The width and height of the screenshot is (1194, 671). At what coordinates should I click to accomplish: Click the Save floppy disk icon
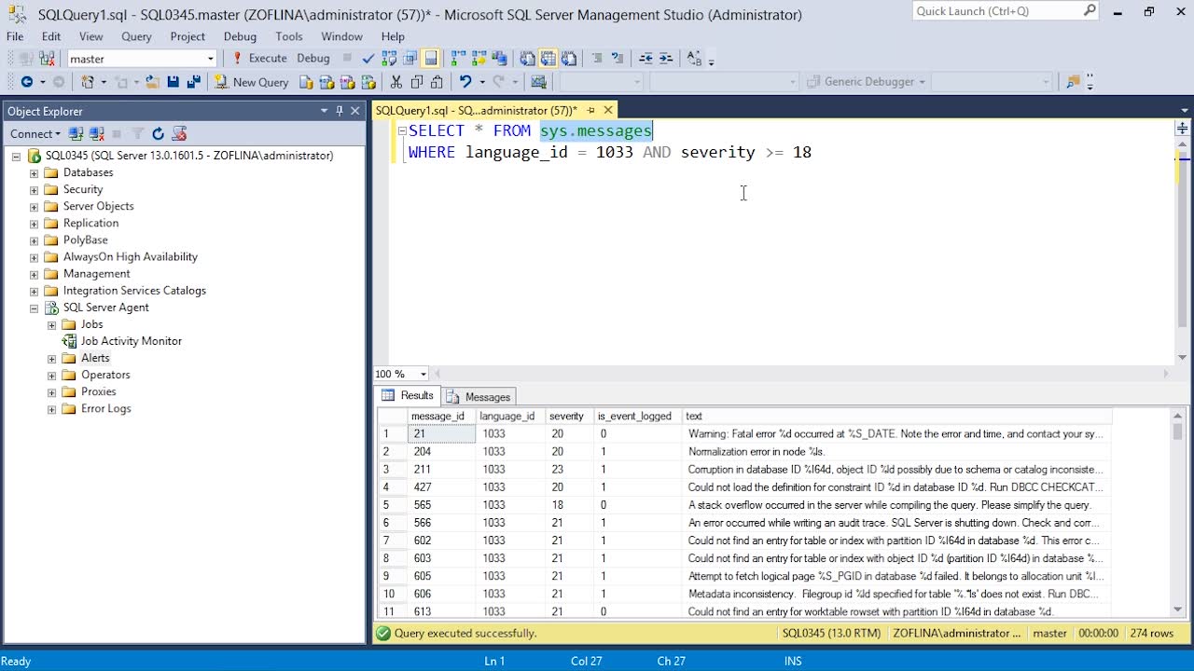tap(174, 82)
